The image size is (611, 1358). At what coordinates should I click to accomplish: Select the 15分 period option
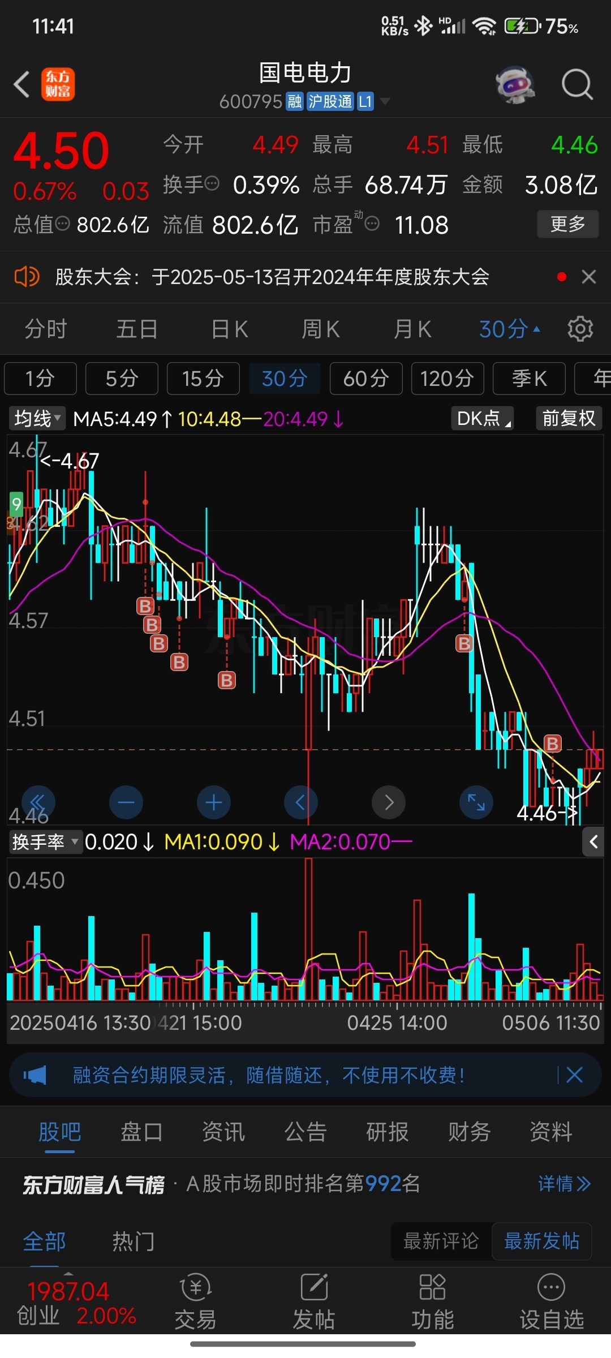tap(203, 379)
